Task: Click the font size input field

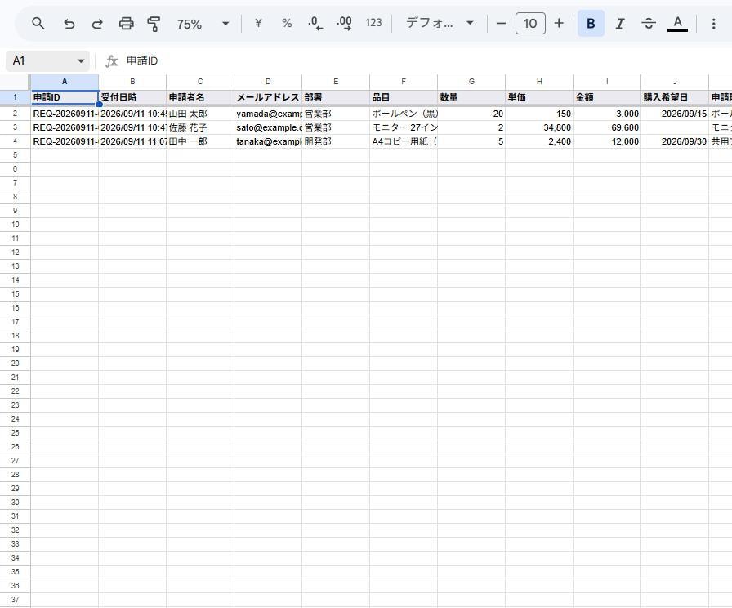Action: tap(530, 23)
